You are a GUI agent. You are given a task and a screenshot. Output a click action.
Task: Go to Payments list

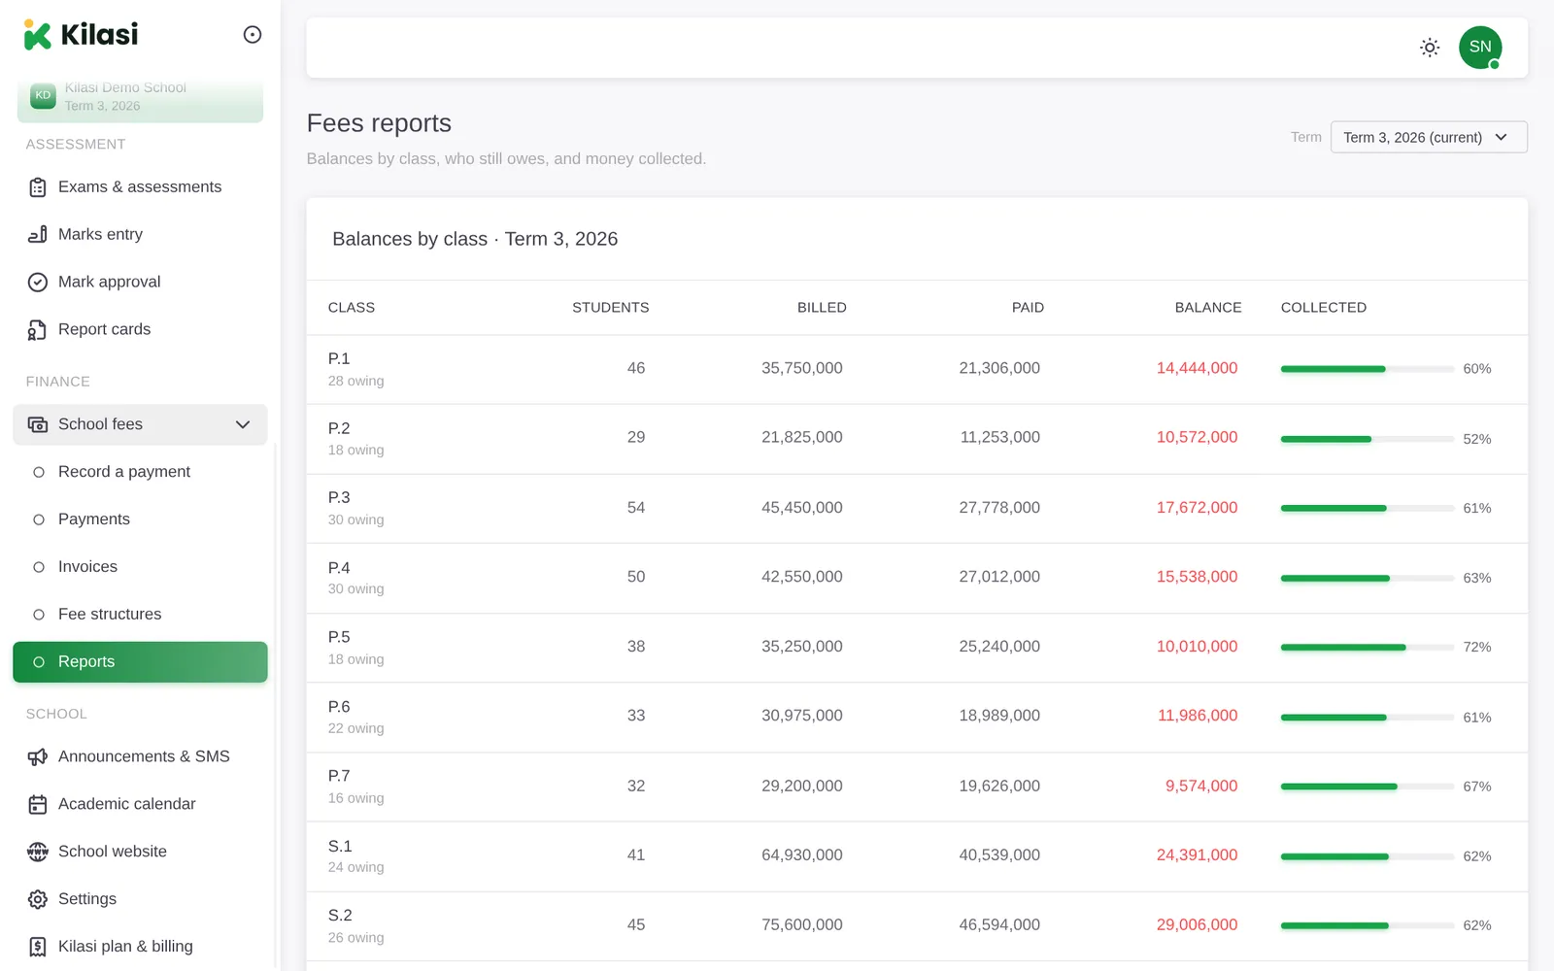point(140,519)
